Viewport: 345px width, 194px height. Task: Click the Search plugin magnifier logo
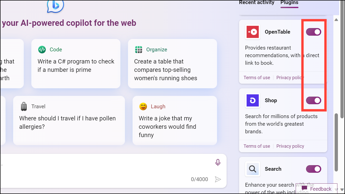point(253,169)
